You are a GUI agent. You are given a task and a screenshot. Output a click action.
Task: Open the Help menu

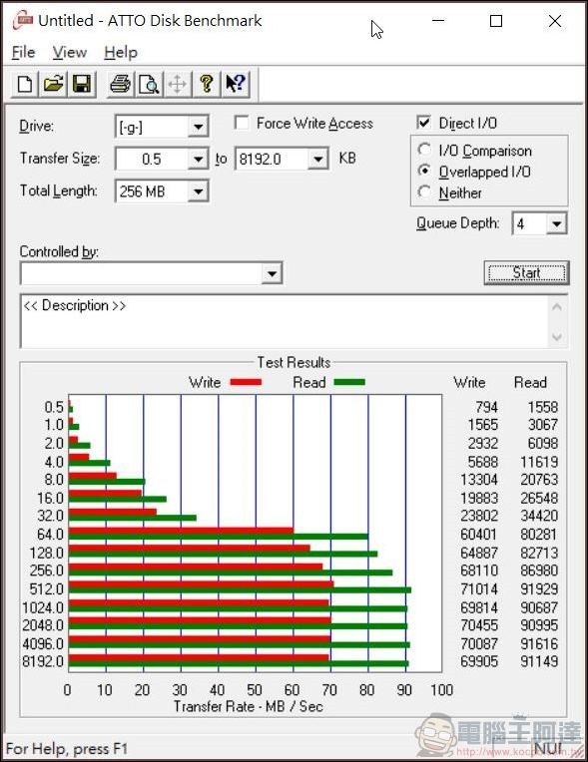coord(121,52)
